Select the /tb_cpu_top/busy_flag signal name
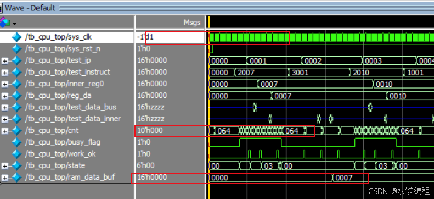 (63, 142)
